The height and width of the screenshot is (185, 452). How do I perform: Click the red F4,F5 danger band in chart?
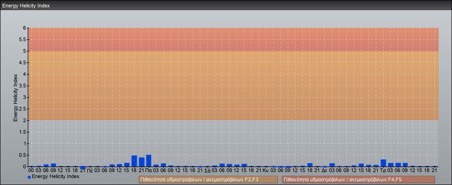click(233, 39)
